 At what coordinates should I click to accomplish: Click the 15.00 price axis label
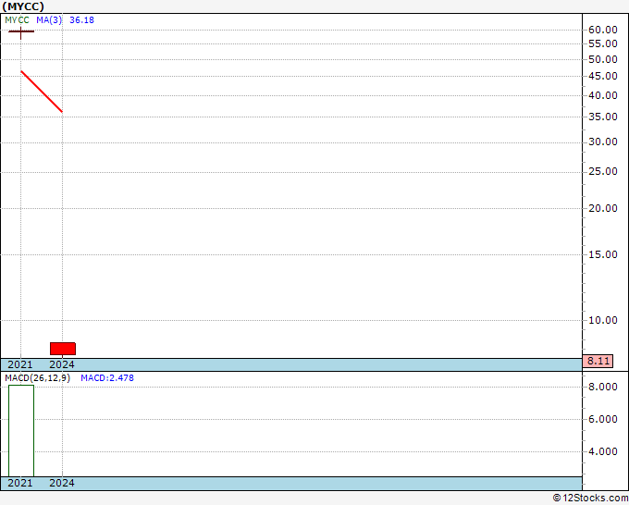[602, 254]
